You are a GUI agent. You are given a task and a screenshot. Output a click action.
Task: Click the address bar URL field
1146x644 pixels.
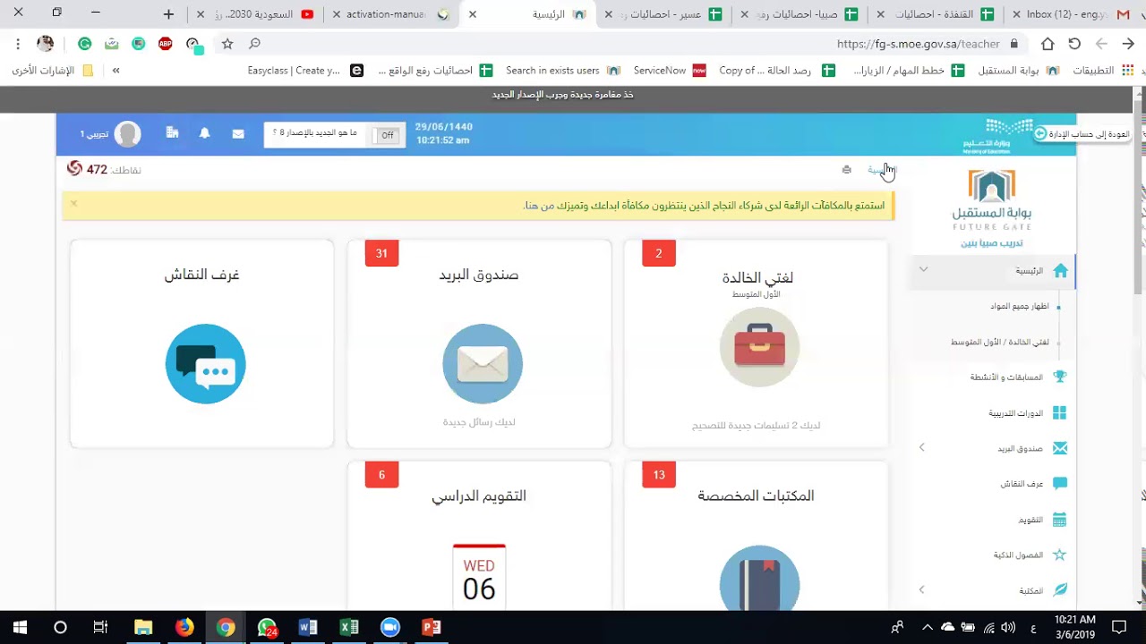coord(645,44)
